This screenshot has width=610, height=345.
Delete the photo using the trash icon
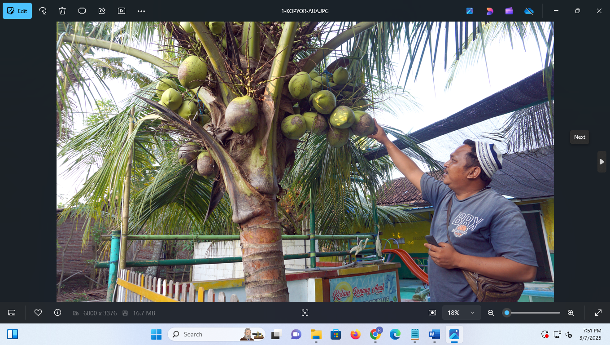62,11
